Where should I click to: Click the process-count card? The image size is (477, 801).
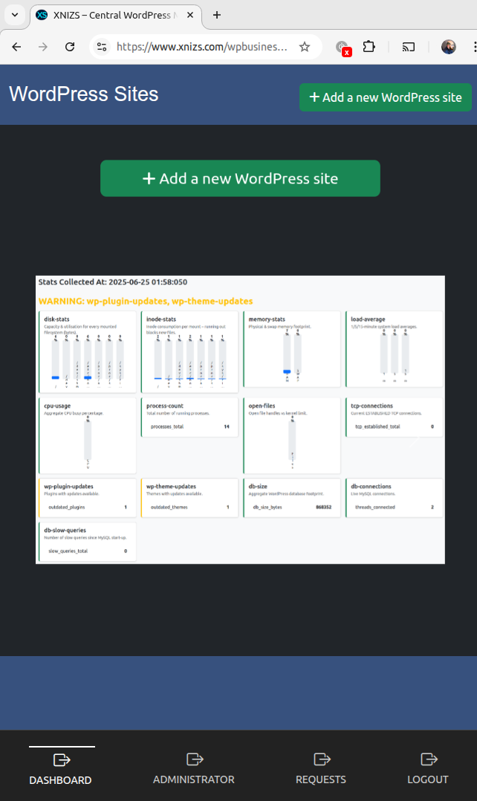[189, 418]
